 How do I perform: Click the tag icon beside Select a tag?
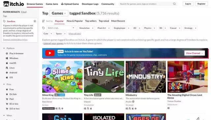pyautogui.click(x=44, y=28)
